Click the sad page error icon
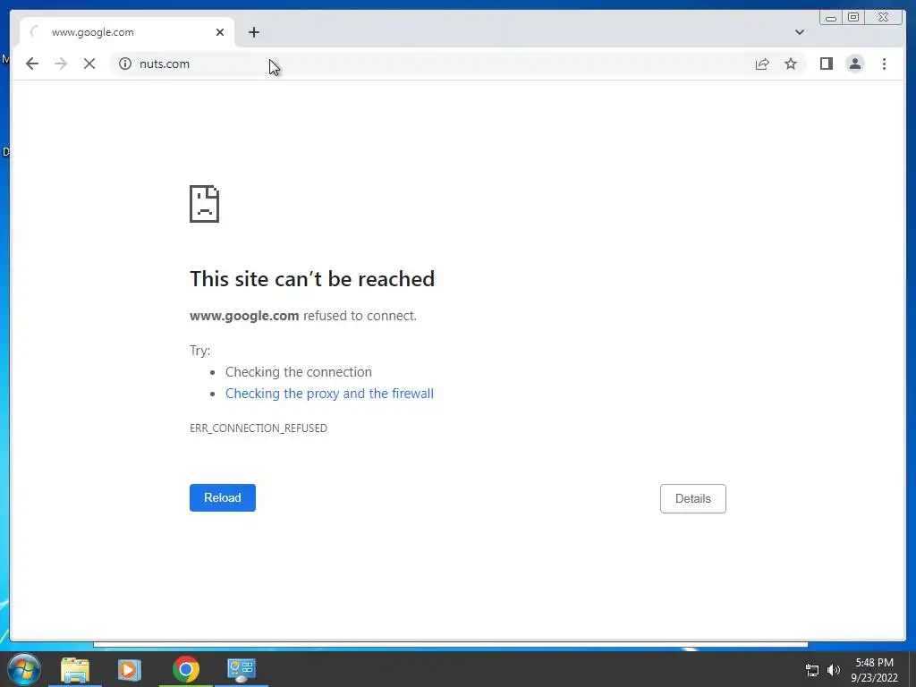The width and height of the screenshot is (916, 687). coord(205,204)
